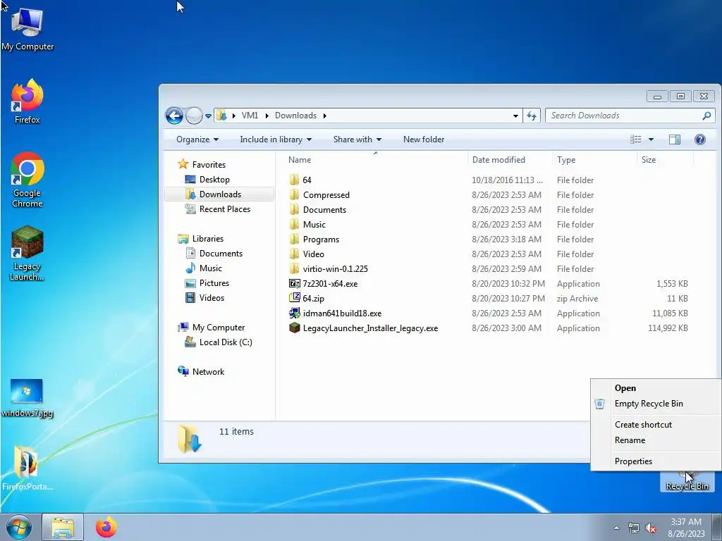Choose Properties from the context menu
This screenshot has width=722, height=541.
[x=656, y=461]
